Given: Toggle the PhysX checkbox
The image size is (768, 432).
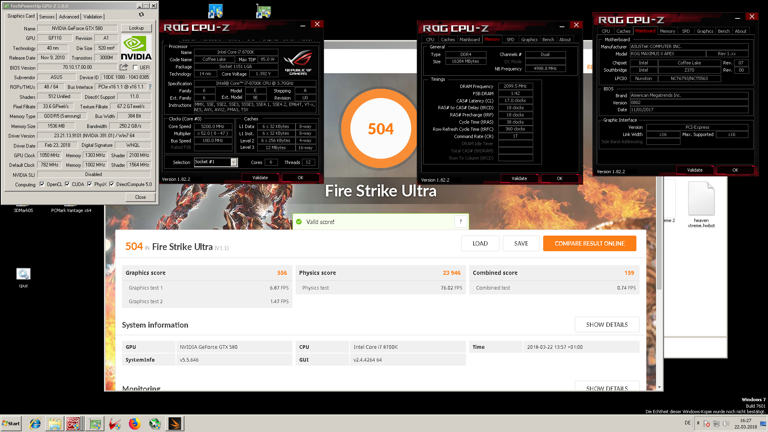Looking at the screenshot, I should [90, 184].
